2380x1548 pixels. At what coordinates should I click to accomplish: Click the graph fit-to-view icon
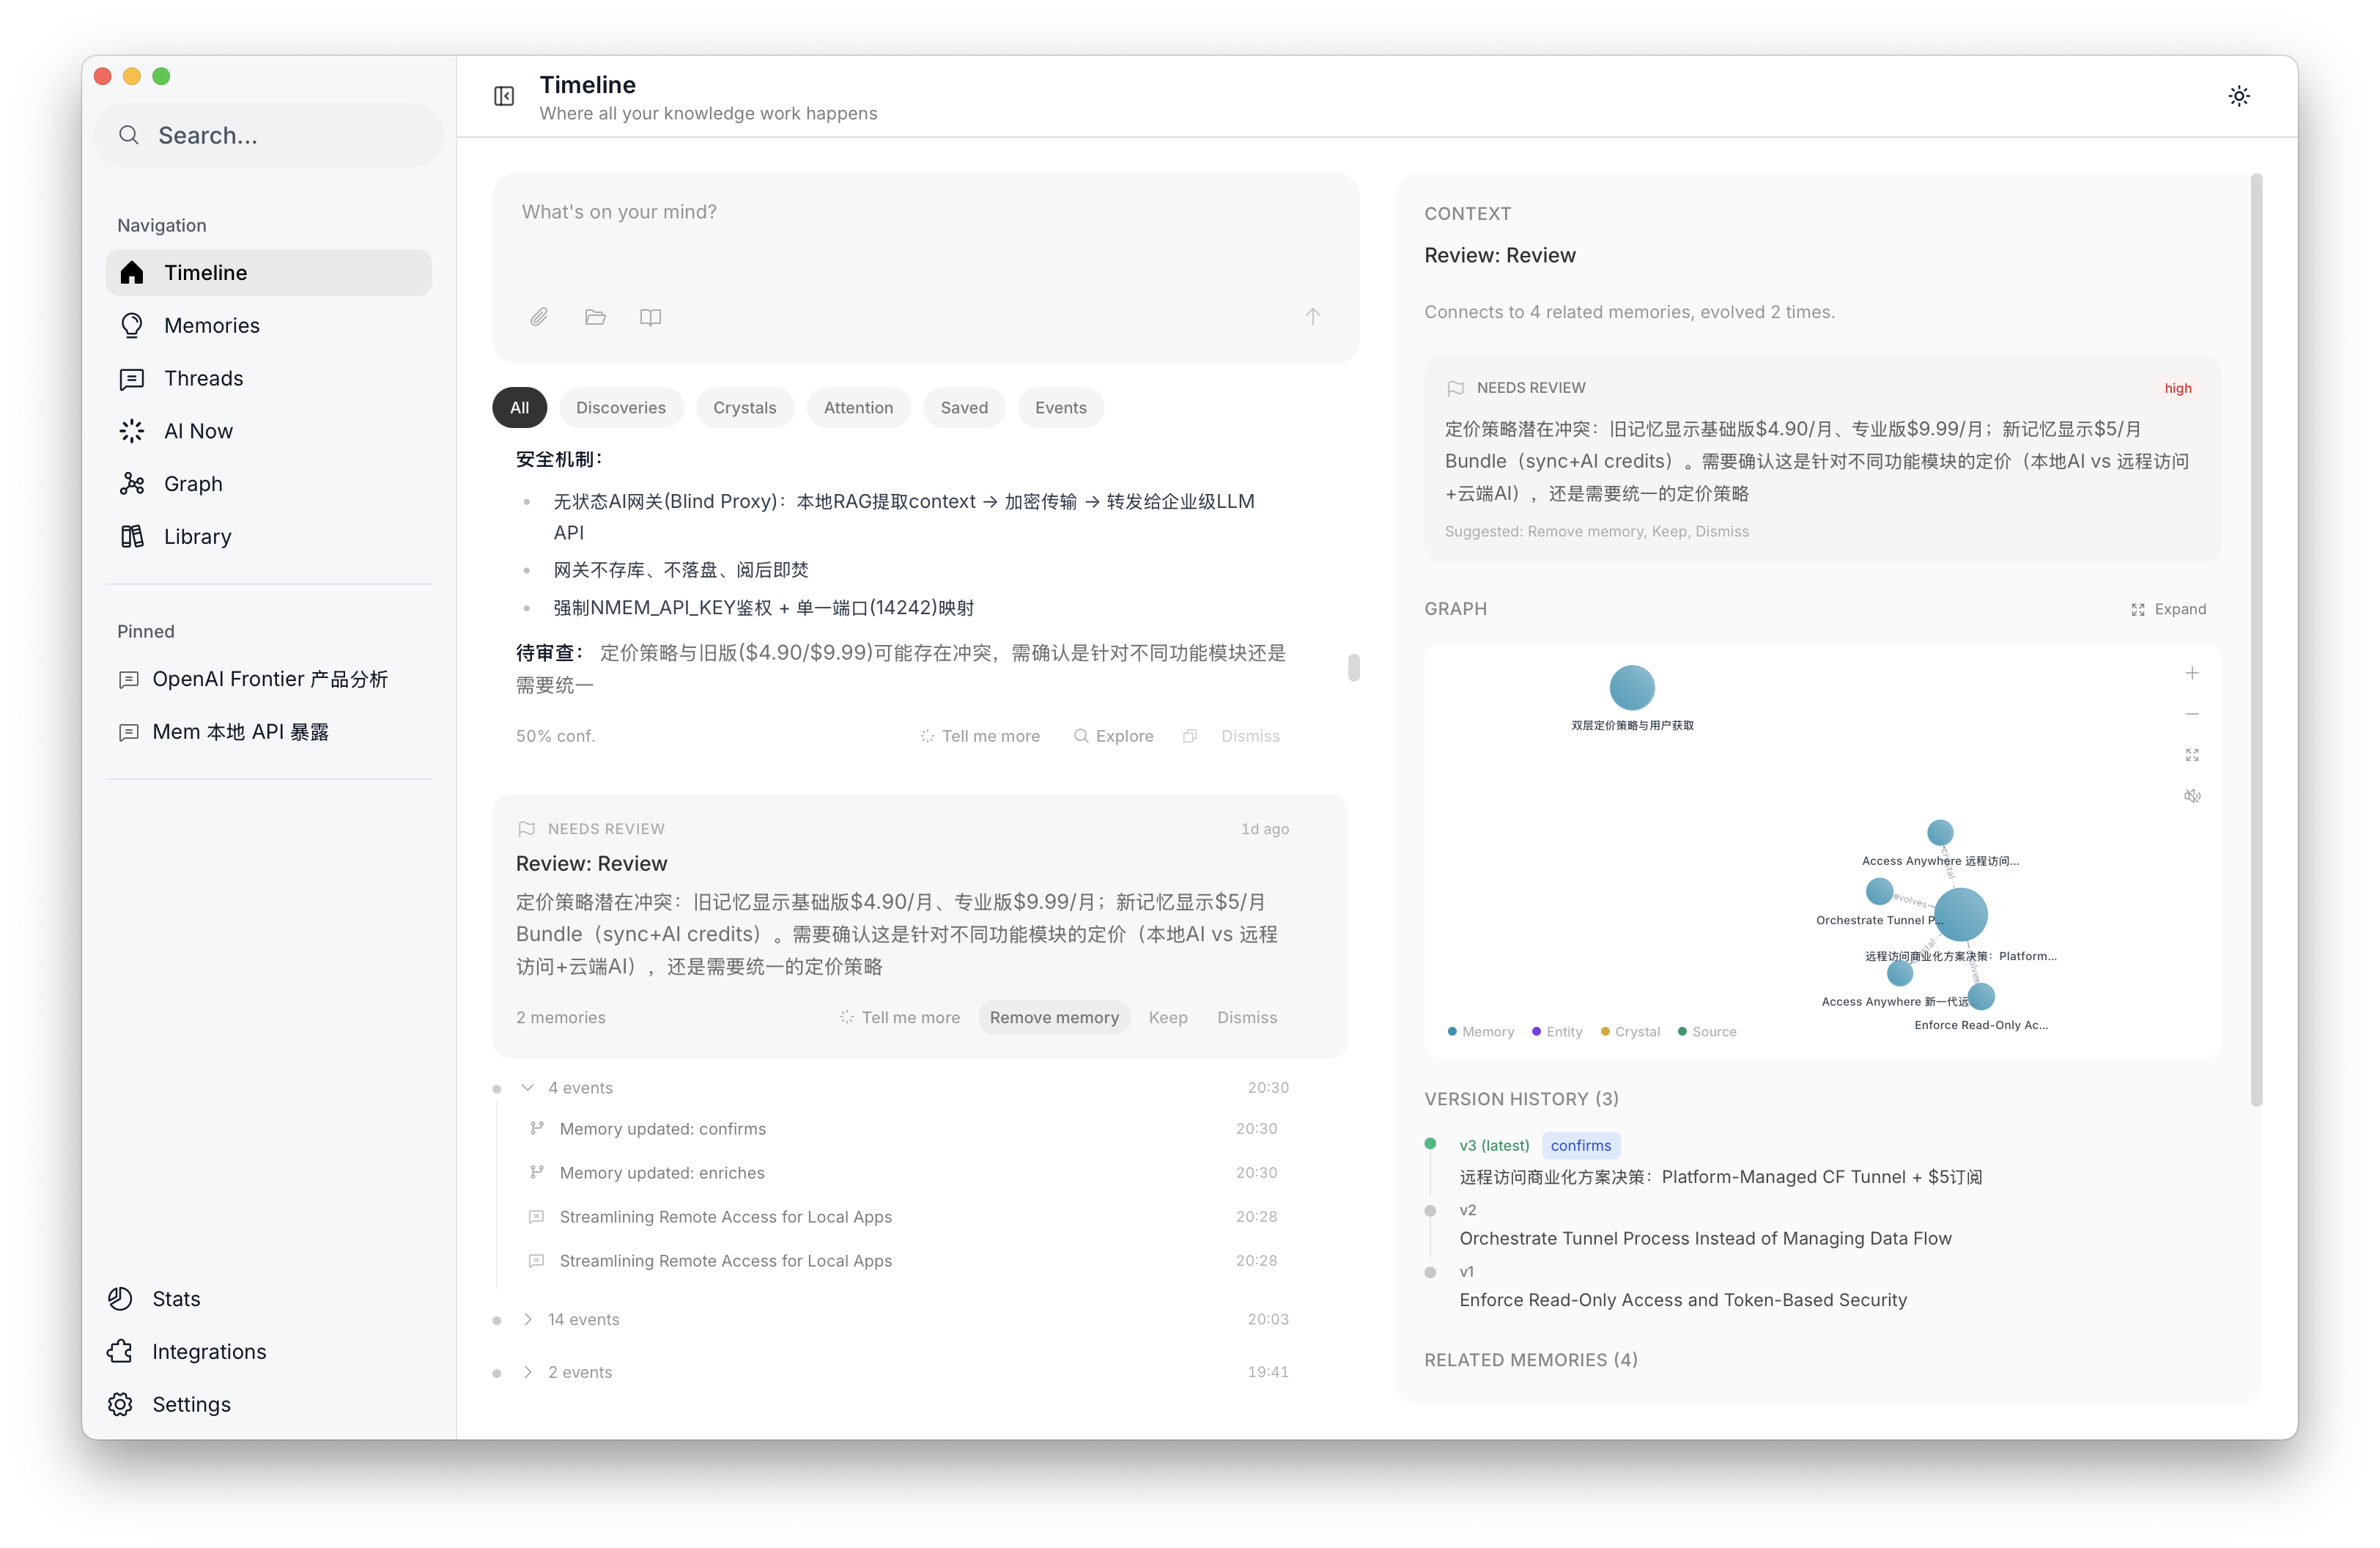click(2192, 755)
